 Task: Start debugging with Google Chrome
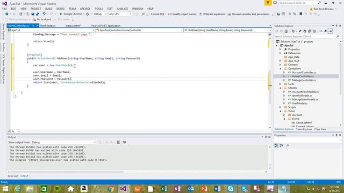tap(70, 14)
